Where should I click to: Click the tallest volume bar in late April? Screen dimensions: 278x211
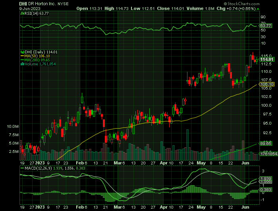tap(187, 145)
